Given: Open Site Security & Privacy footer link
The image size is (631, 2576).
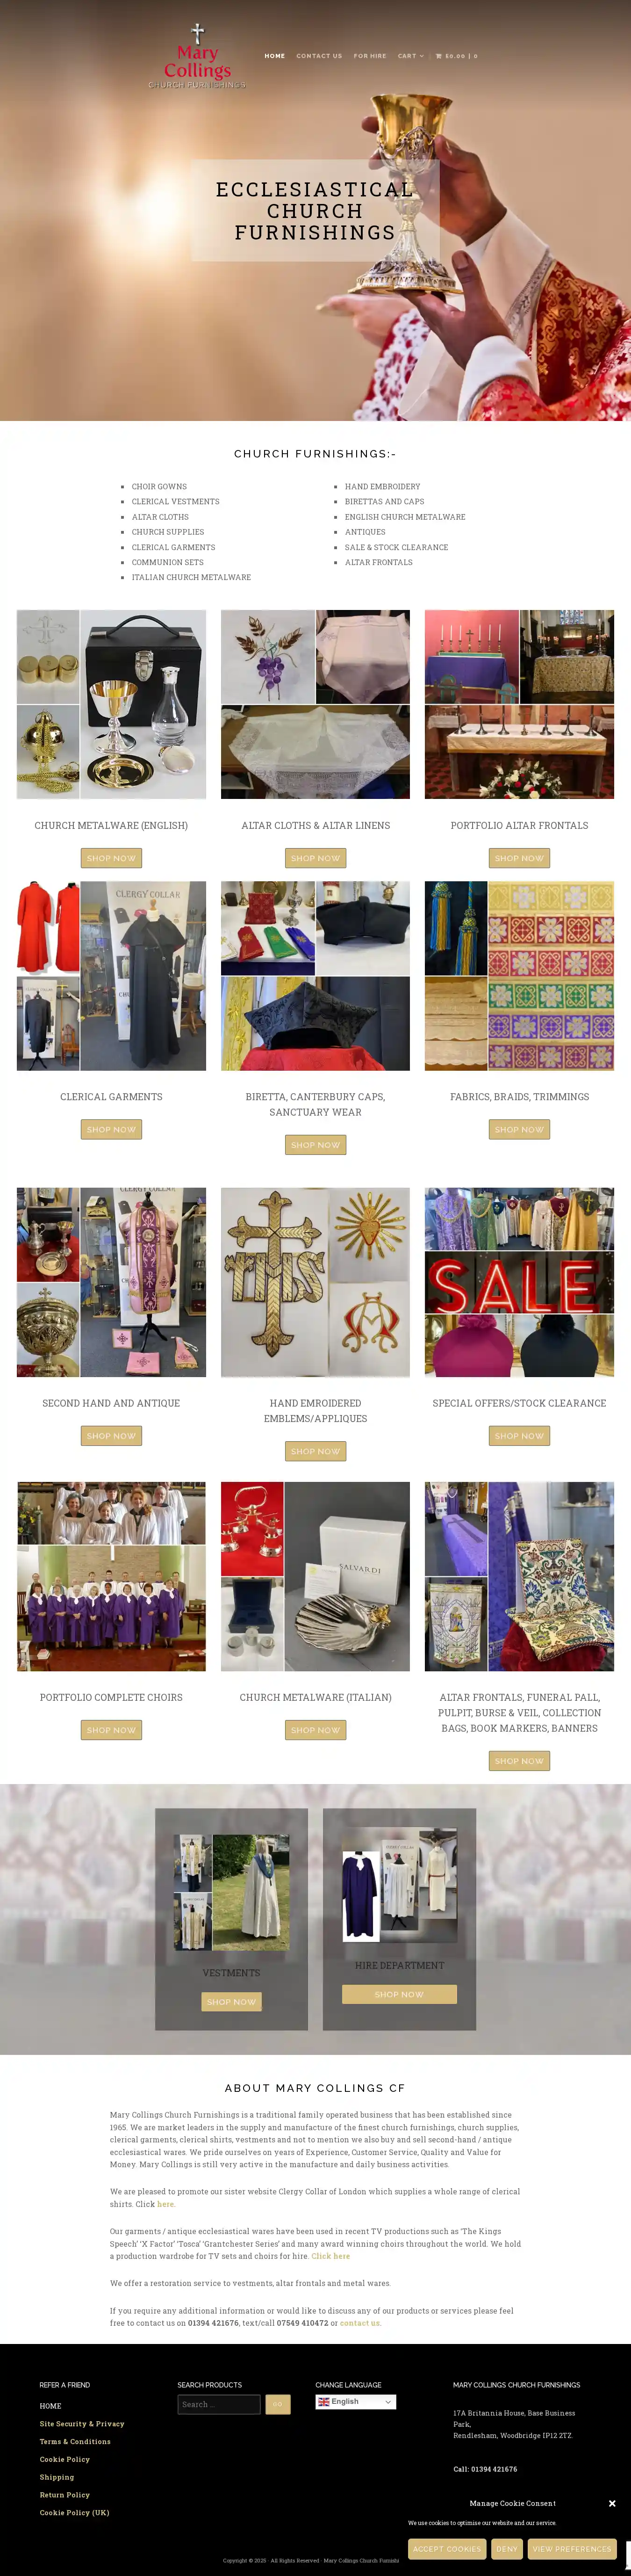Looking at the screenshot, I should click(82, 2424).
